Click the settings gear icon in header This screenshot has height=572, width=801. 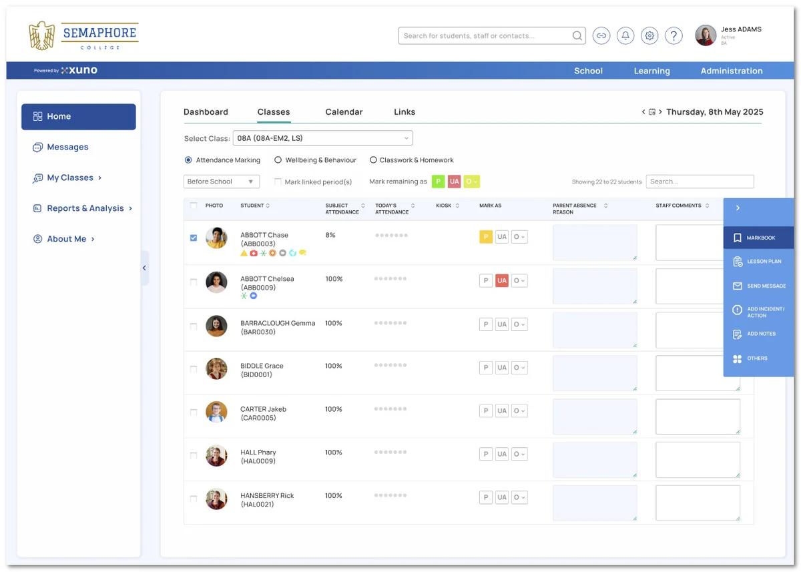coord(649,36)
